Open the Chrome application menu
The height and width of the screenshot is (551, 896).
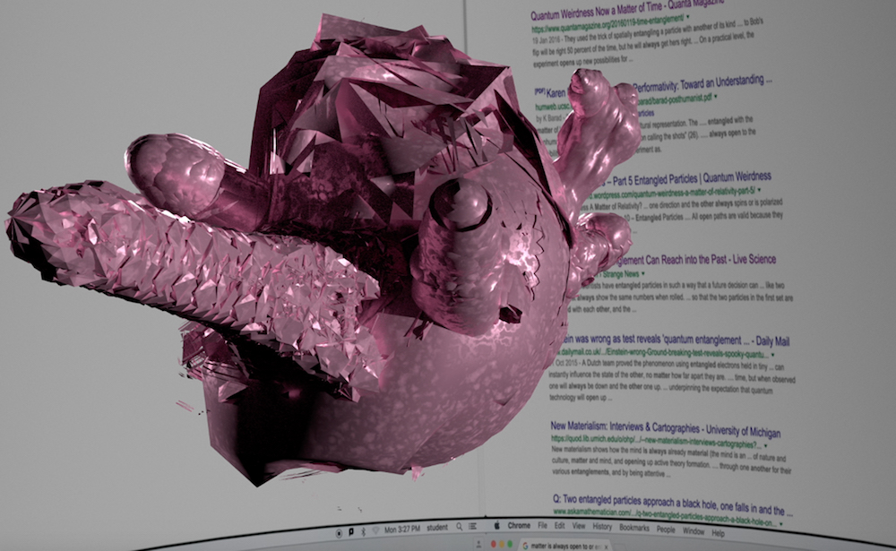coord(519,525)
